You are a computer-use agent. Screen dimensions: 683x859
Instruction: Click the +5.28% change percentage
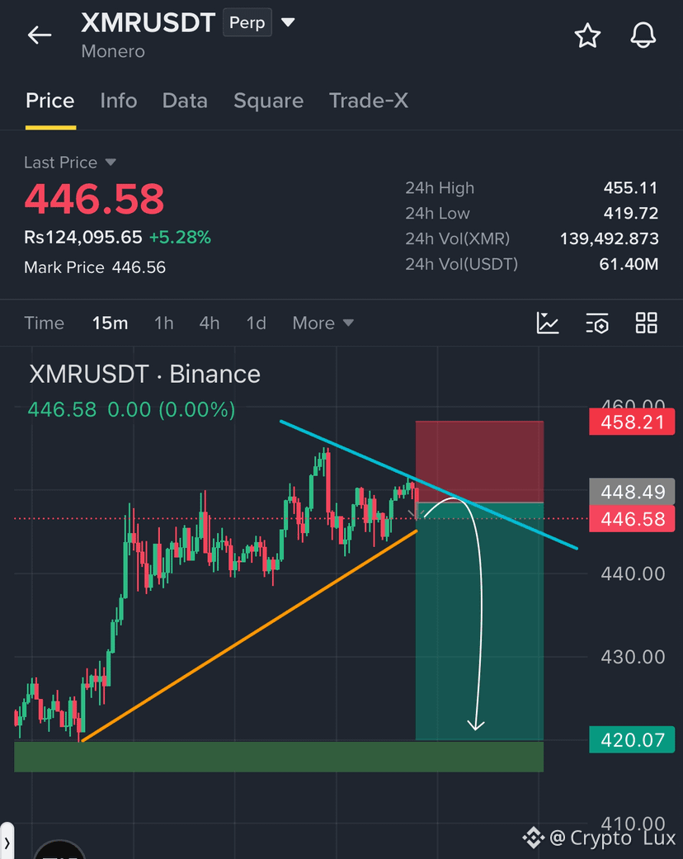(x=180, y=237)
